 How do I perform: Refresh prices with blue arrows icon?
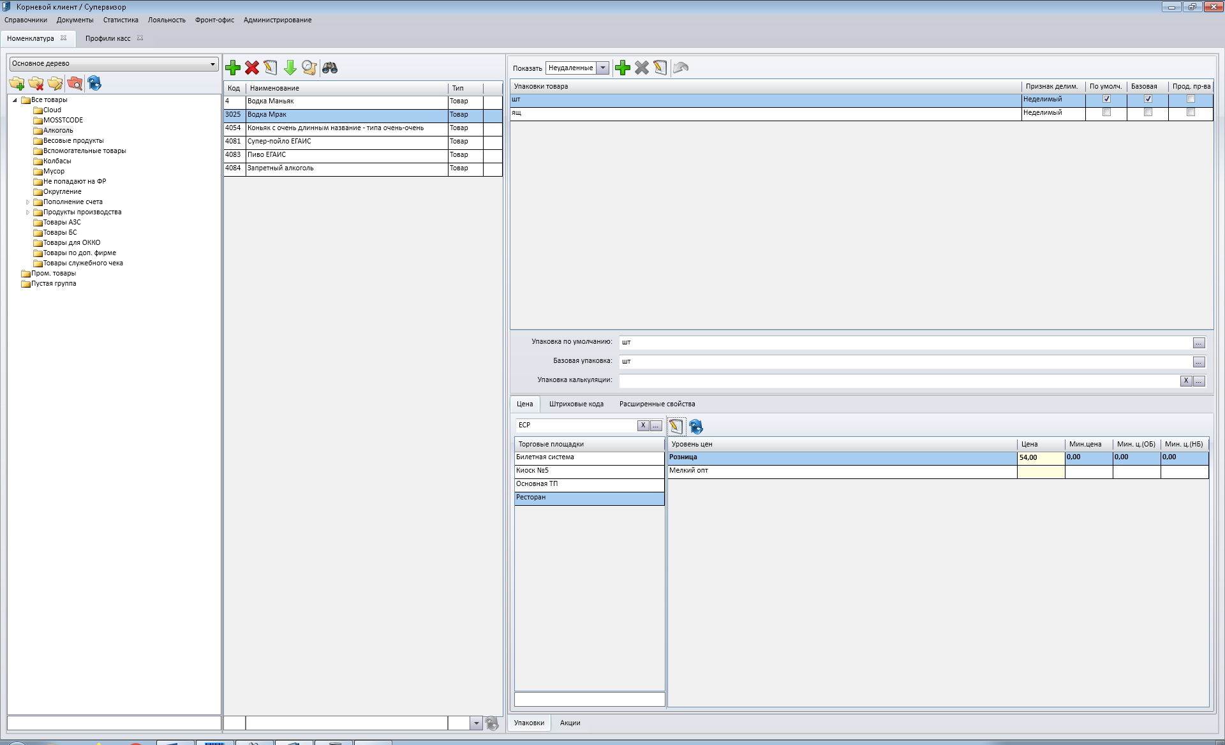point(696,427)
